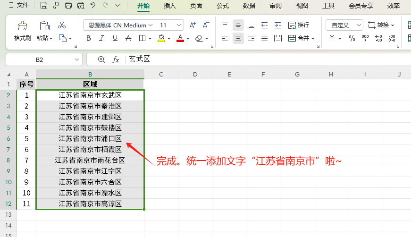Click the Borders icon

(x=142, y=38)
